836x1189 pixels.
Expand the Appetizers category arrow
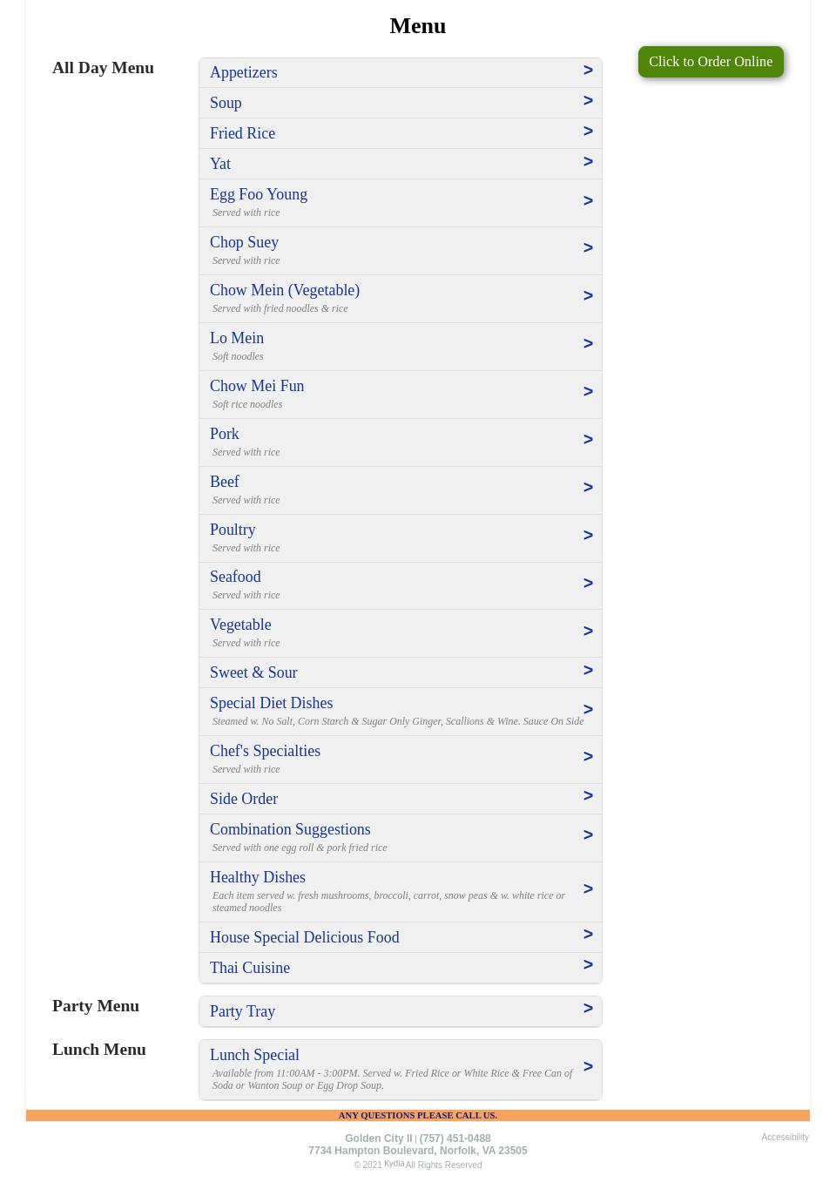pos(588,71)
